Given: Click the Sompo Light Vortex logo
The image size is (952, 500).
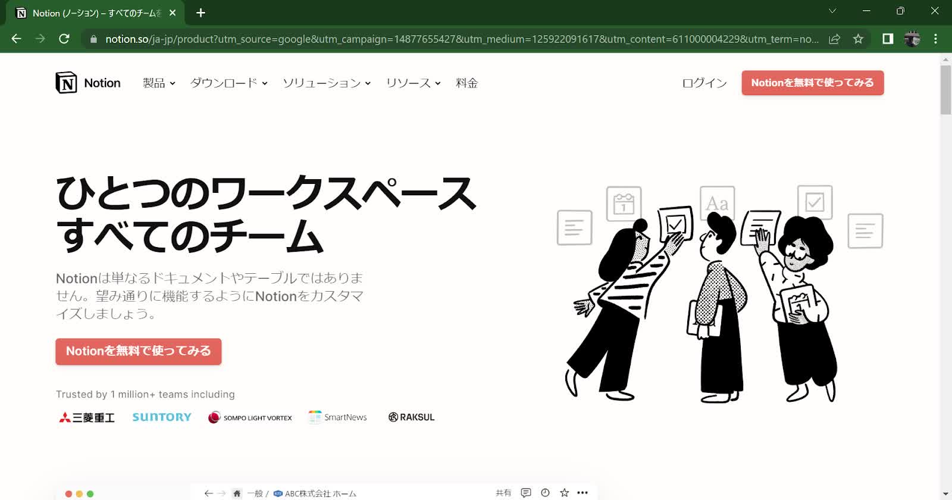Looking at the screenshot, I should [250, 417].
